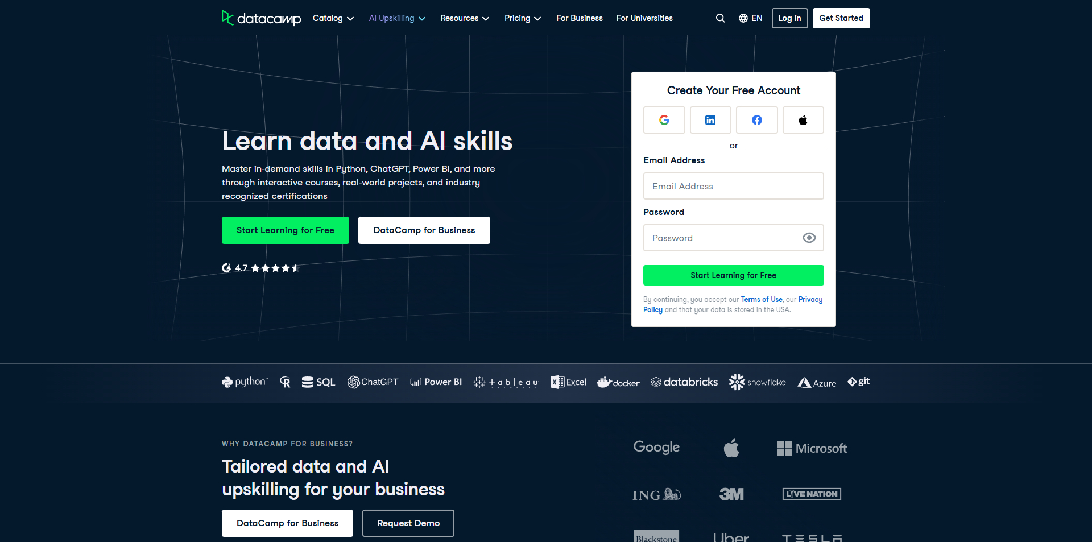
Task: Sign up with Apple
Action: point(803,120)
